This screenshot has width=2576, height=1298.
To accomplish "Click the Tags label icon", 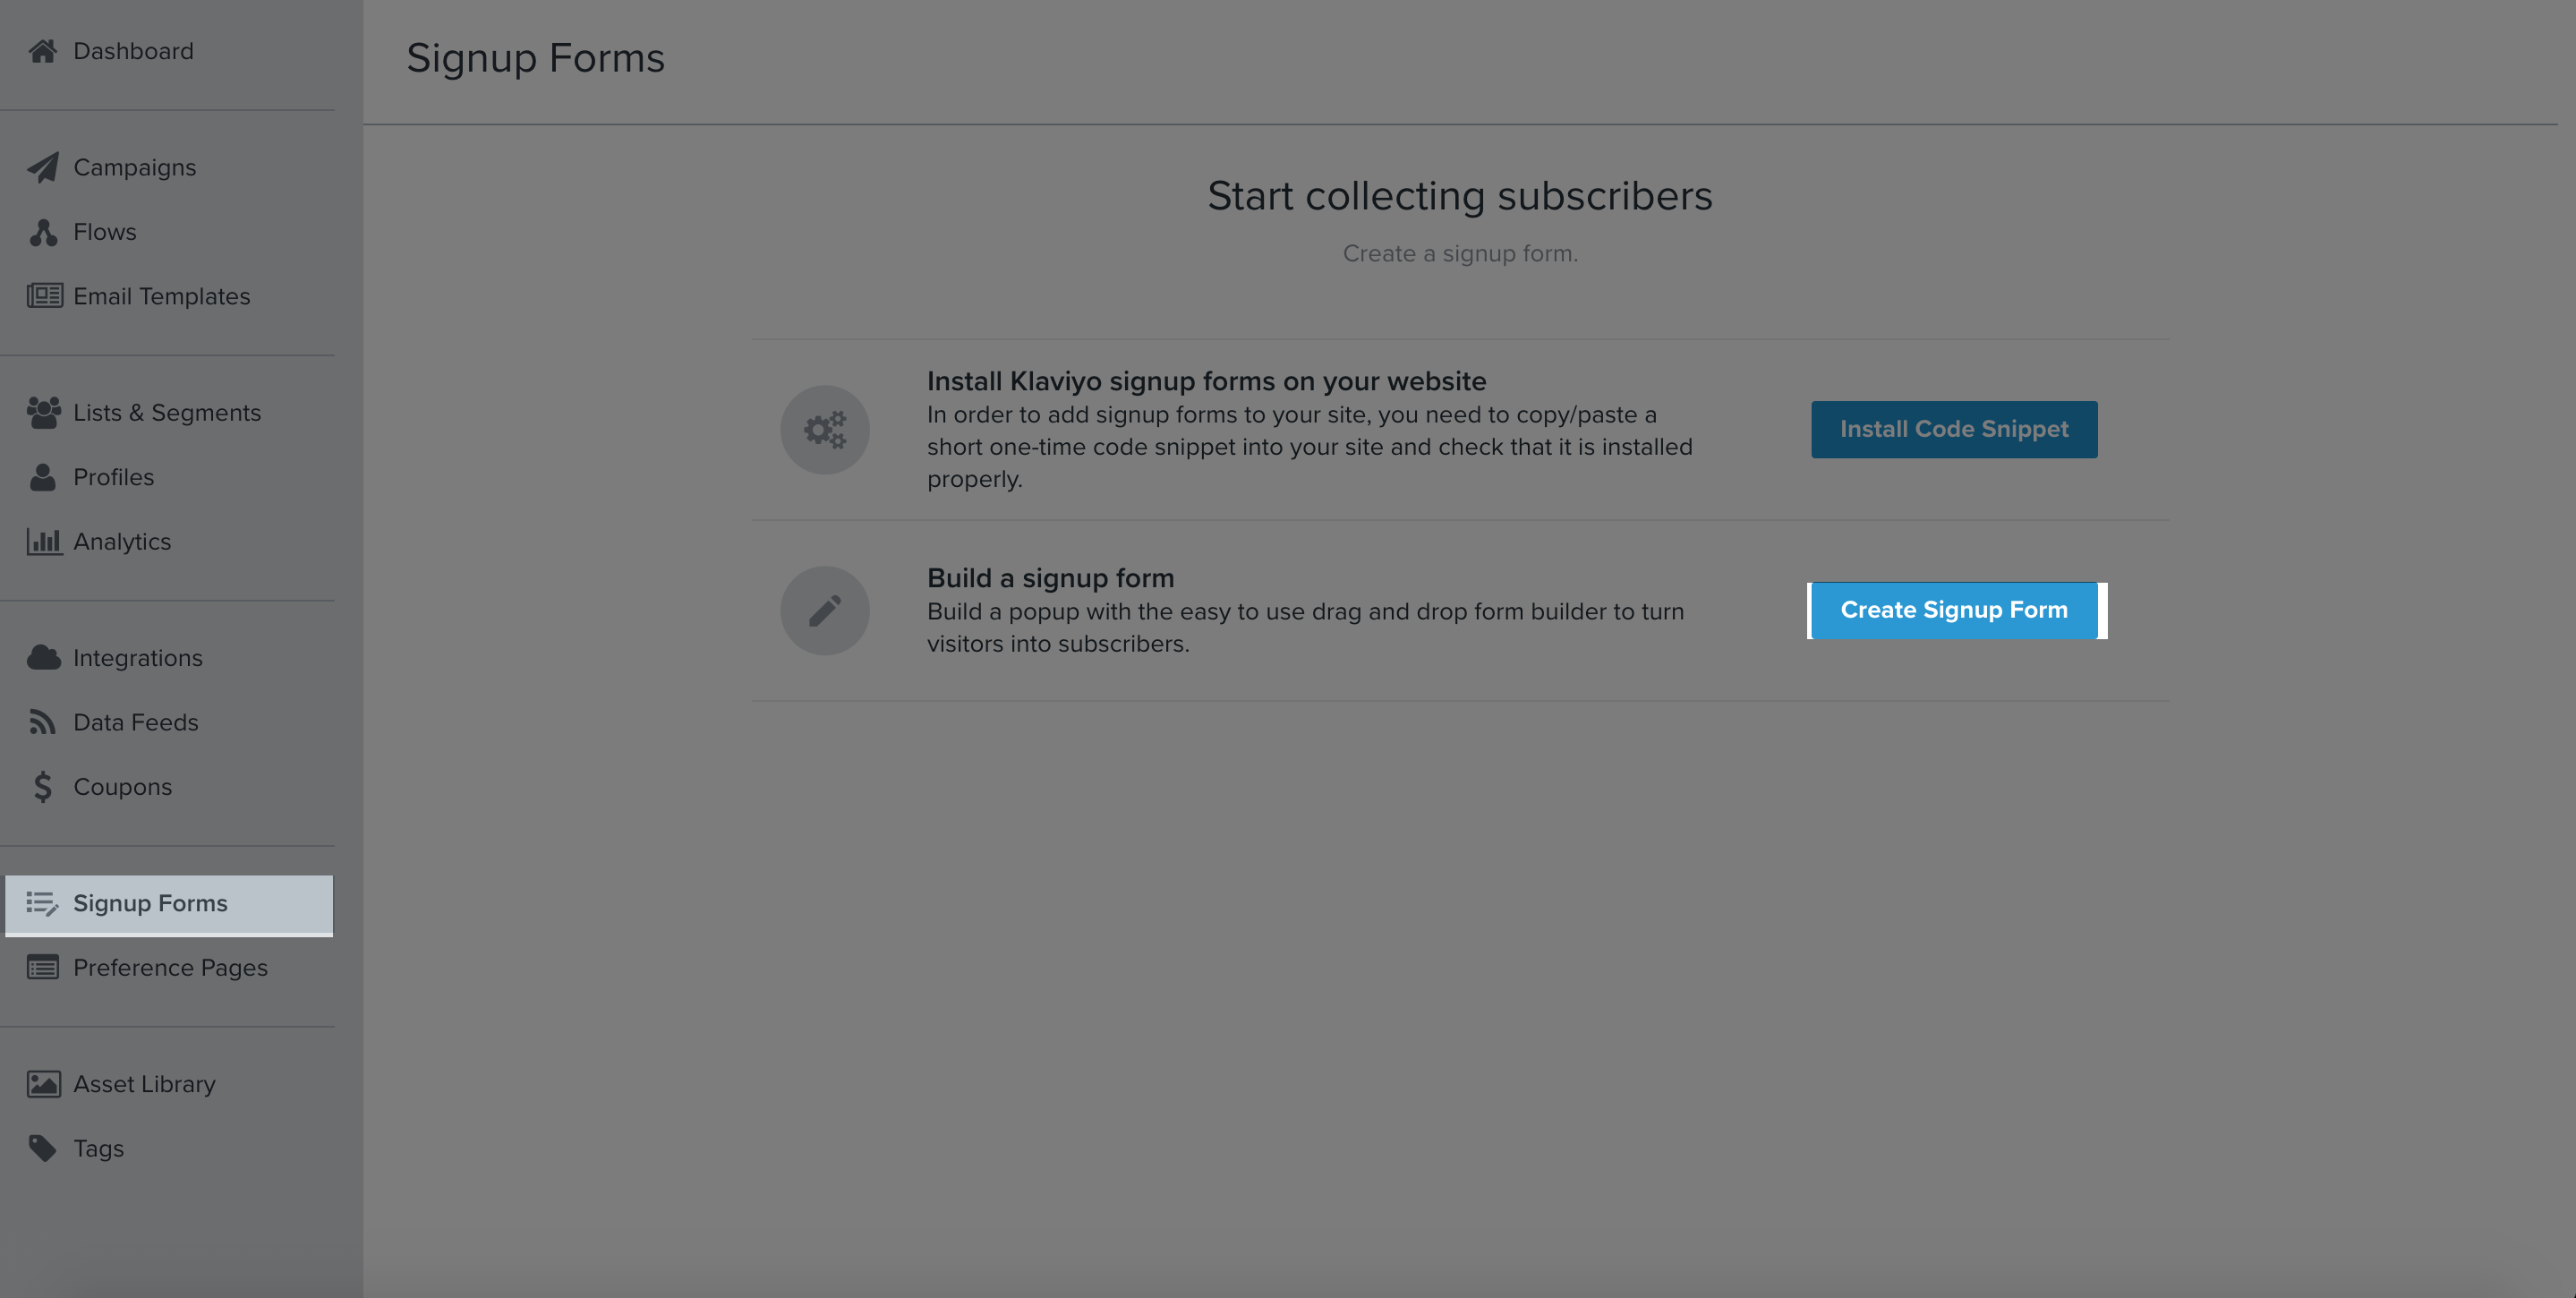I will click(43, 1148).
